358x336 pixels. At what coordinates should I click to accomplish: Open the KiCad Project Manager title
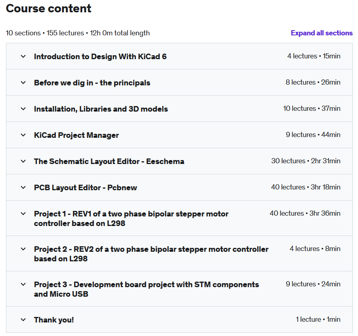pyautogui.click(x=76, y=135)
